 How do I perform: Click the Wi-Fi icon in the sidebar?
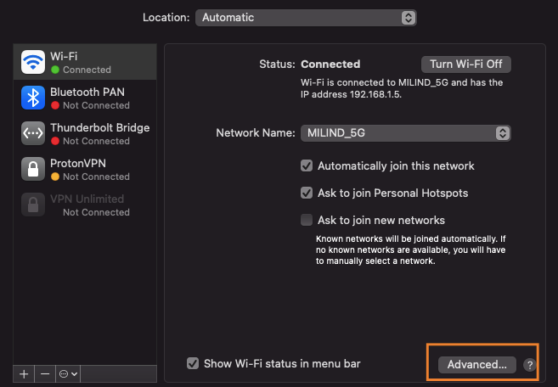tap(33, 62)
